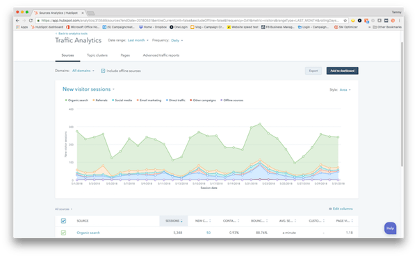Switch to Topic clusters tab

click(97, 55)
